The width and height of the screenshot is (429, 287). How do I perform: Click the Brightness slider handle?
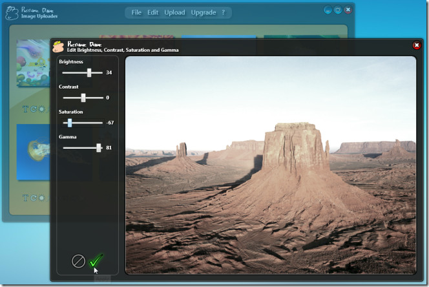click(89, 72)
